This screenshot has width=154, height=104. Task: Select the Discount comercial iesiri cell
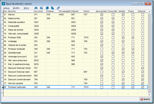tap(21, 80)
